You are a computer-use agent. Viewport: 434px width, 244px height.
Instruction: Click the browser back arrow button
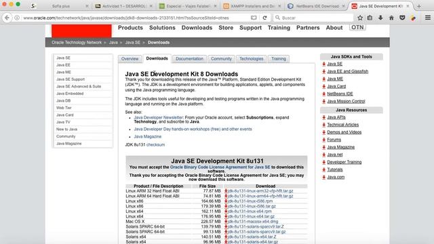pyautogui.click(x=7, y=18)
